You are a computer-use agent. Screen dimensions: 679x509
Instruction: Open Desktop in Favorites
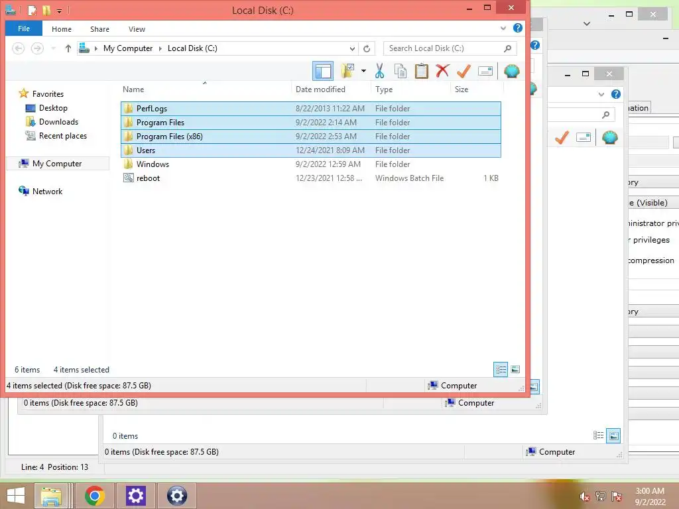coord(53,108)
